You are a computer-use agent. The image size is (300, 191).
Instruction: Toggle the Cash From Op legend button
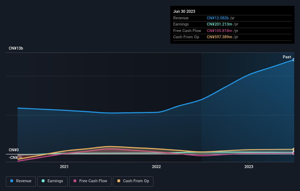(x=133, y=181)
